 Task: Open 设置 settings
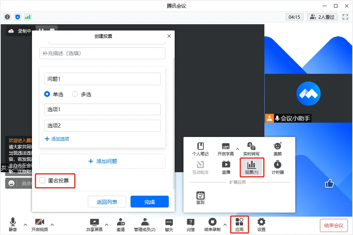(261, 225)
